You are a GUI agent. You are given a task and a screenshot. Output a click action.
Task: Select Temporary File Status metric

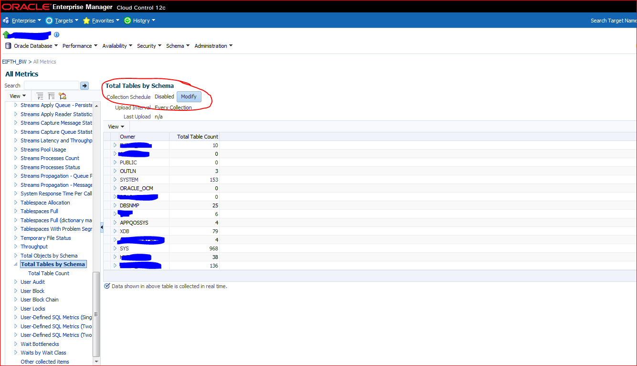pyautogui.click(x=46, y=238)
